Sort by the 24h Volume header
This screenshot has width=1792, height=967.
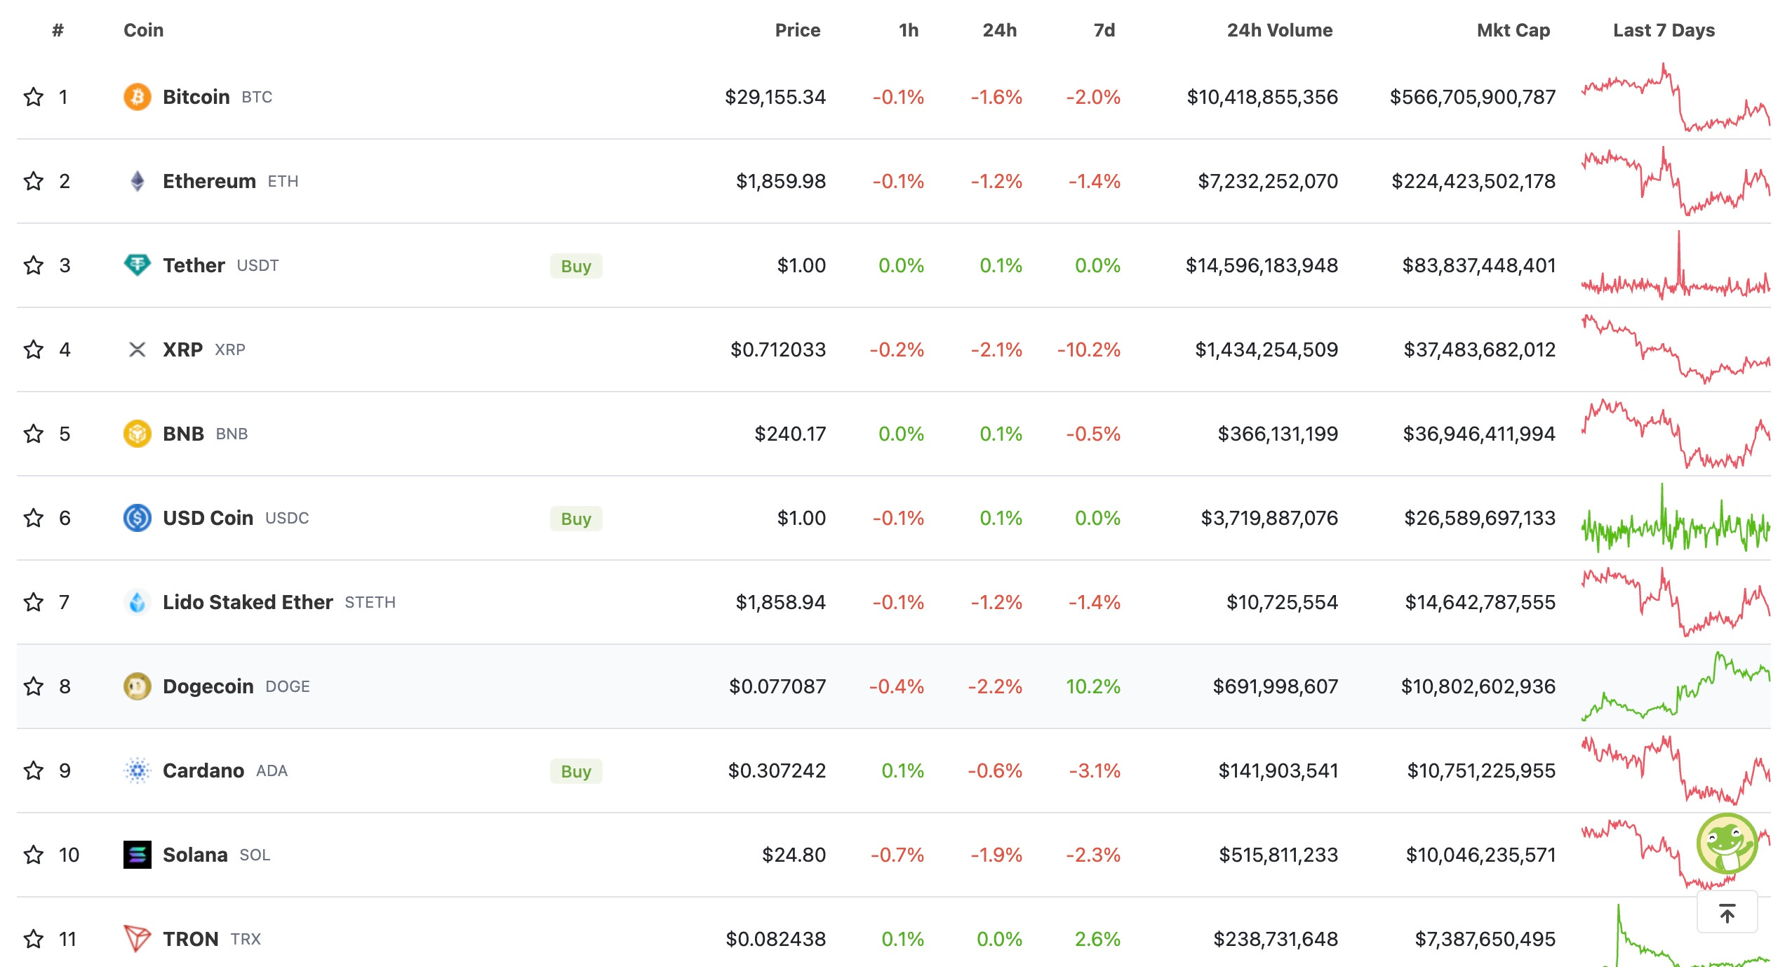(x=1280, y=30)
